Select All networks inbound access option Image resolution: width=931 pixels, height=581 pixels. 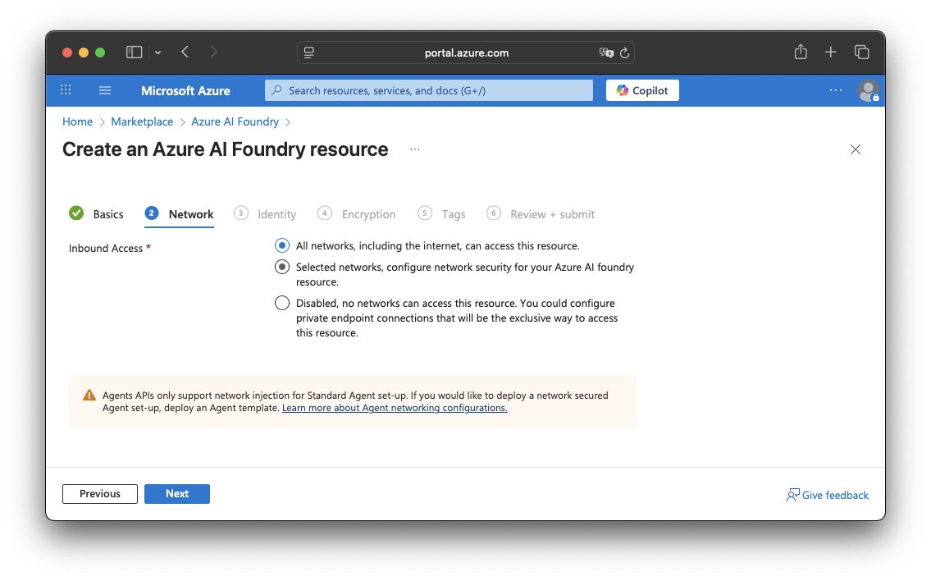282,245
